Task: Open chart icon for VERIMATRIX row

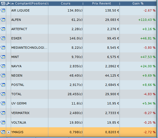Action: (x=3, y=113)
